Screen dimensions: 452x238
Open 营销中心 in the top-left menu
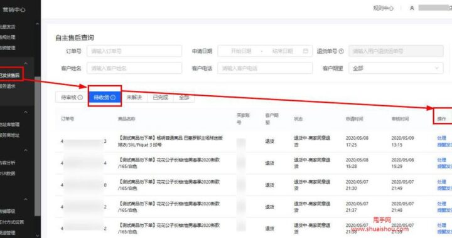(x=14, y=9)
